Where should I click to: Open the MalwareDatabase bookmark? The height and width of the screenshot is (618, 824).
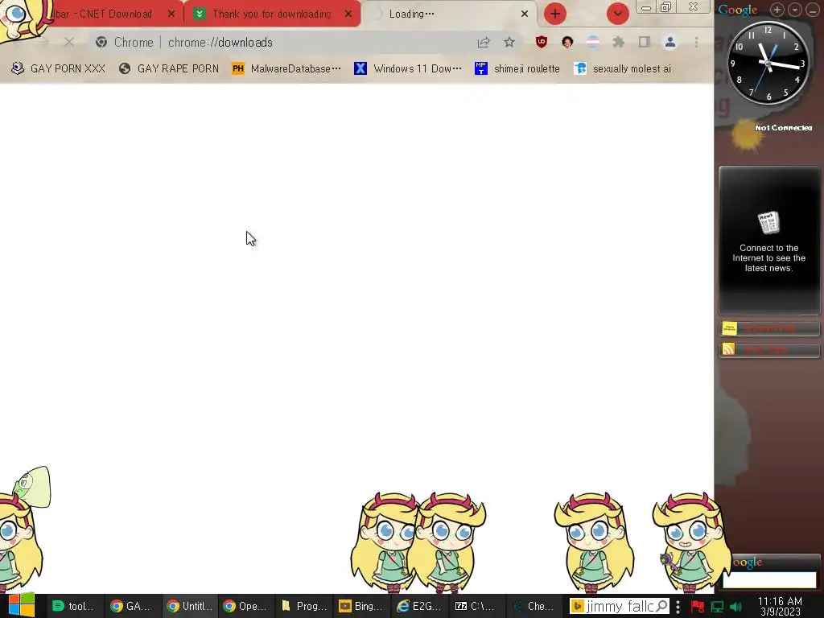click(286, 68)
